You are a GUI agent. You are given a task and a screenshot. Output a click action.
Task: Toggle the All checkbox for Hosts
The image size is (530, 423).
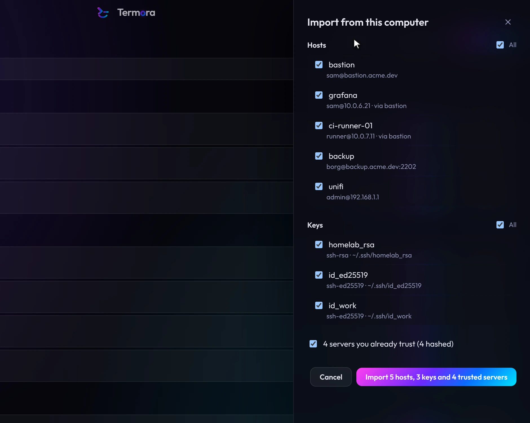tap(500, 45)
